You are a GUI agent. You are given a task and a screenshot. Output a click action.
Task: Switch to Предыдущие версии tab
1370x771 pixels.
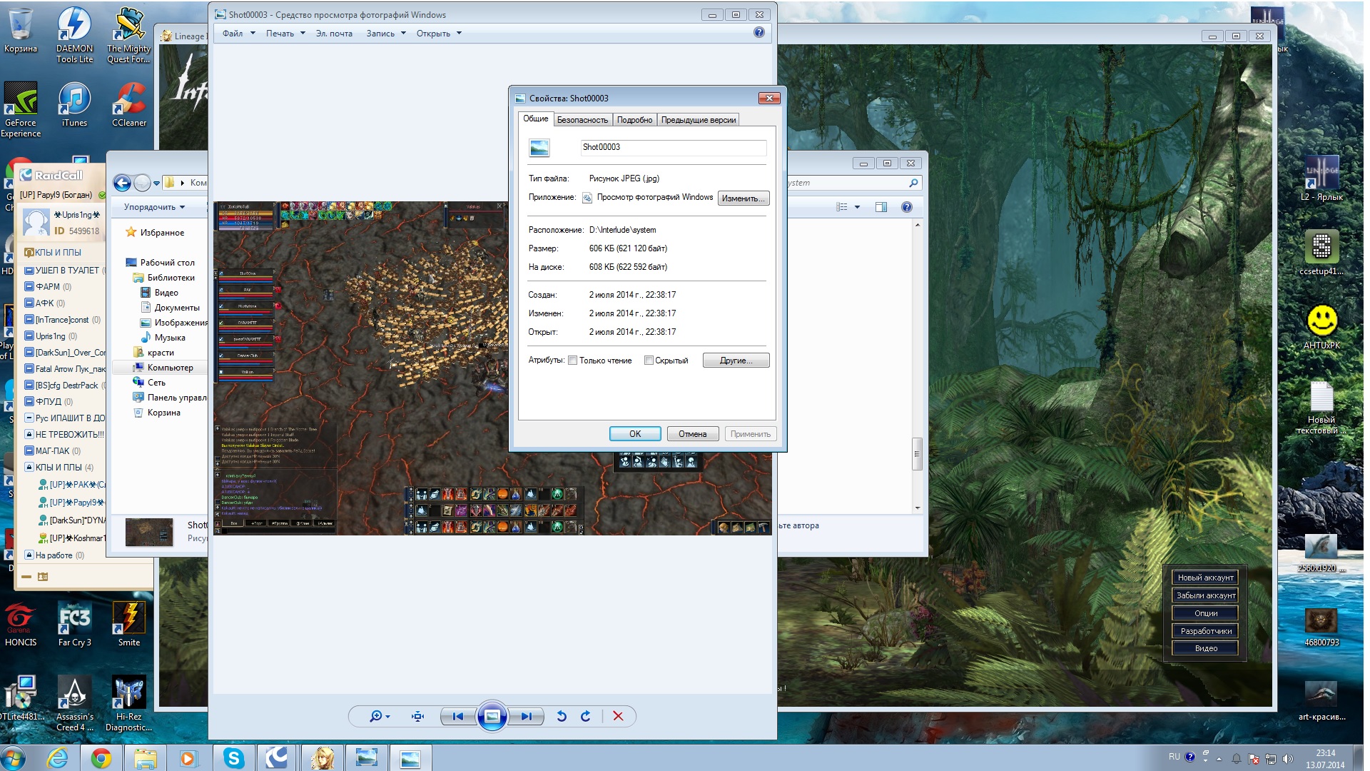[698, 120]
